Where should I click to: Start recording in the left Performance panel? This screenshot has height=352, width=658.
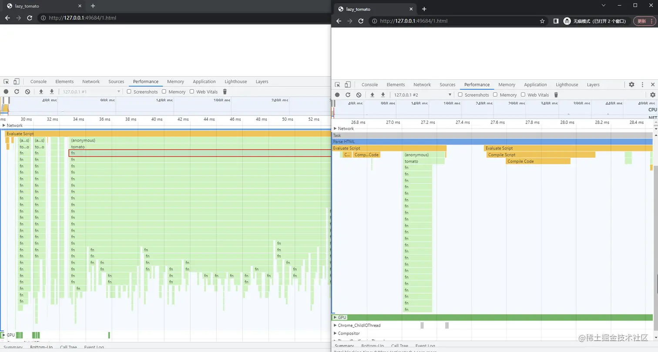point(6,91)
